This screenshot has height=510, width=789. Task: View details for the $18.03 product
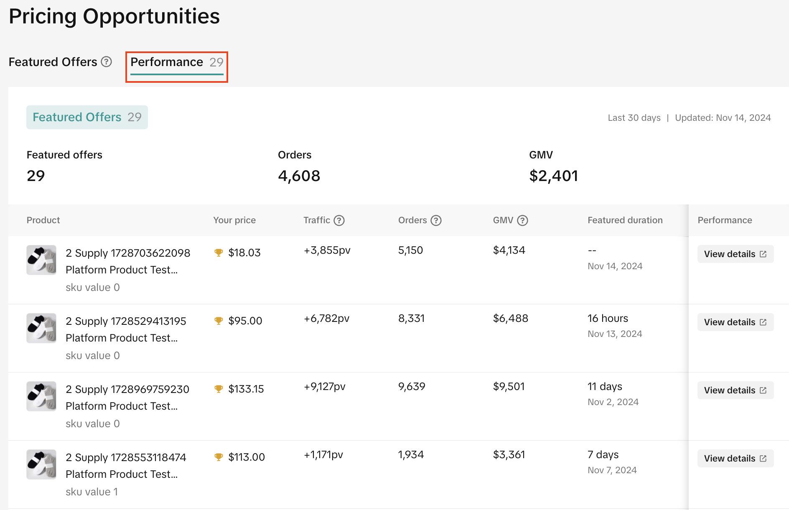[x=735, y=254]
